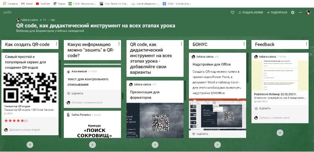
Task: Open user profile avatar in header
Action: 308,12
